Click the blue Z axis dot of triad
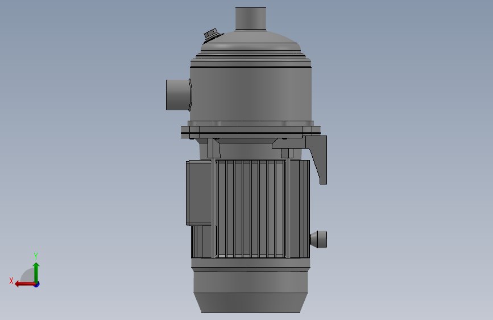 click(37, 284)
